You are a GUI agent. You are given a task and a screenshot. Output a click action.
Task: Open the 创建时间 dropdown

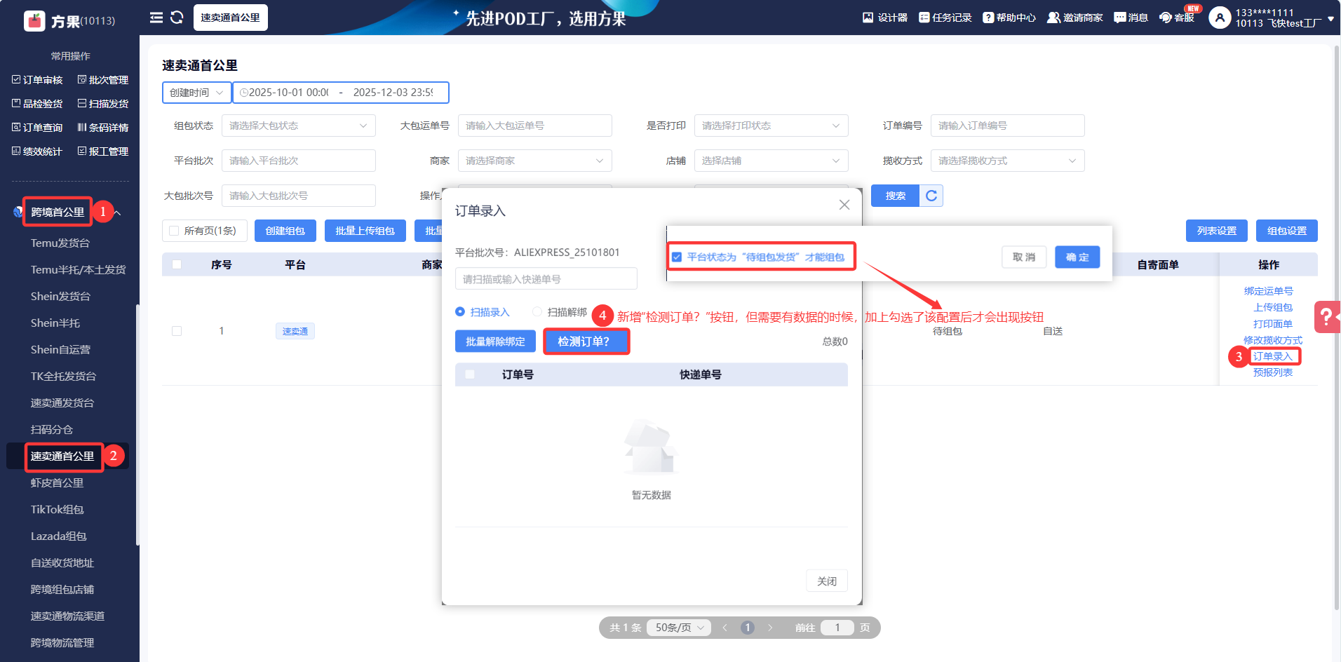[x=197, y=93]
